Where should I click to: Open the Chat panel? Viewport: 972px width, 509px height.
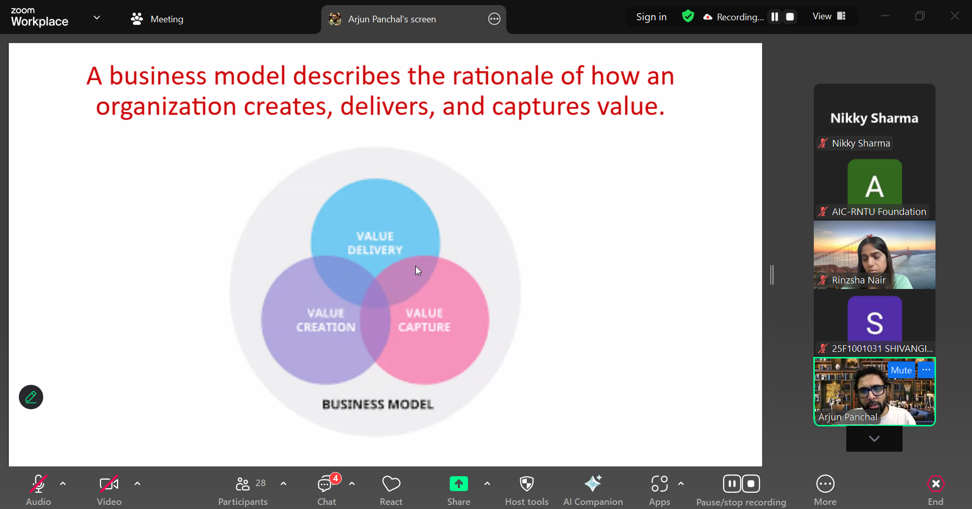pos(326,485)
